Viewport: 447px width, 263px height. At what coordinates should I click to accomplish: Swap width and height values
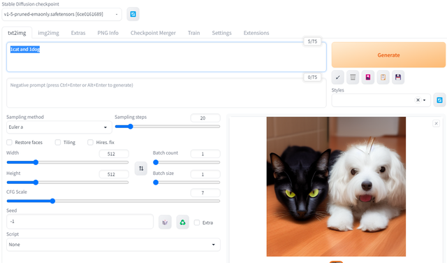coord(141,168)
